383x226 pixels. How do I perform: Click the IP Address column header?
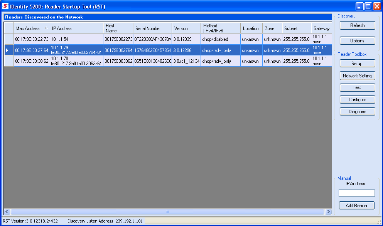(76, 28)
